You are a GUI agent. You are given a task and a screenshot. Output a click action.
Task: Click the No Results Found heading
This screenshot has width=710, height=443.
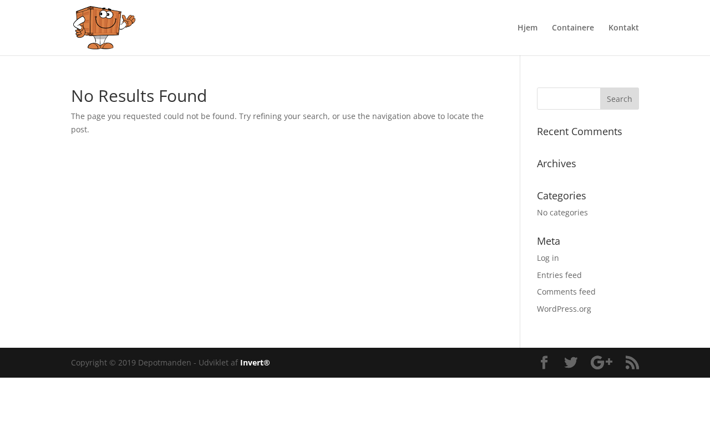139,96
